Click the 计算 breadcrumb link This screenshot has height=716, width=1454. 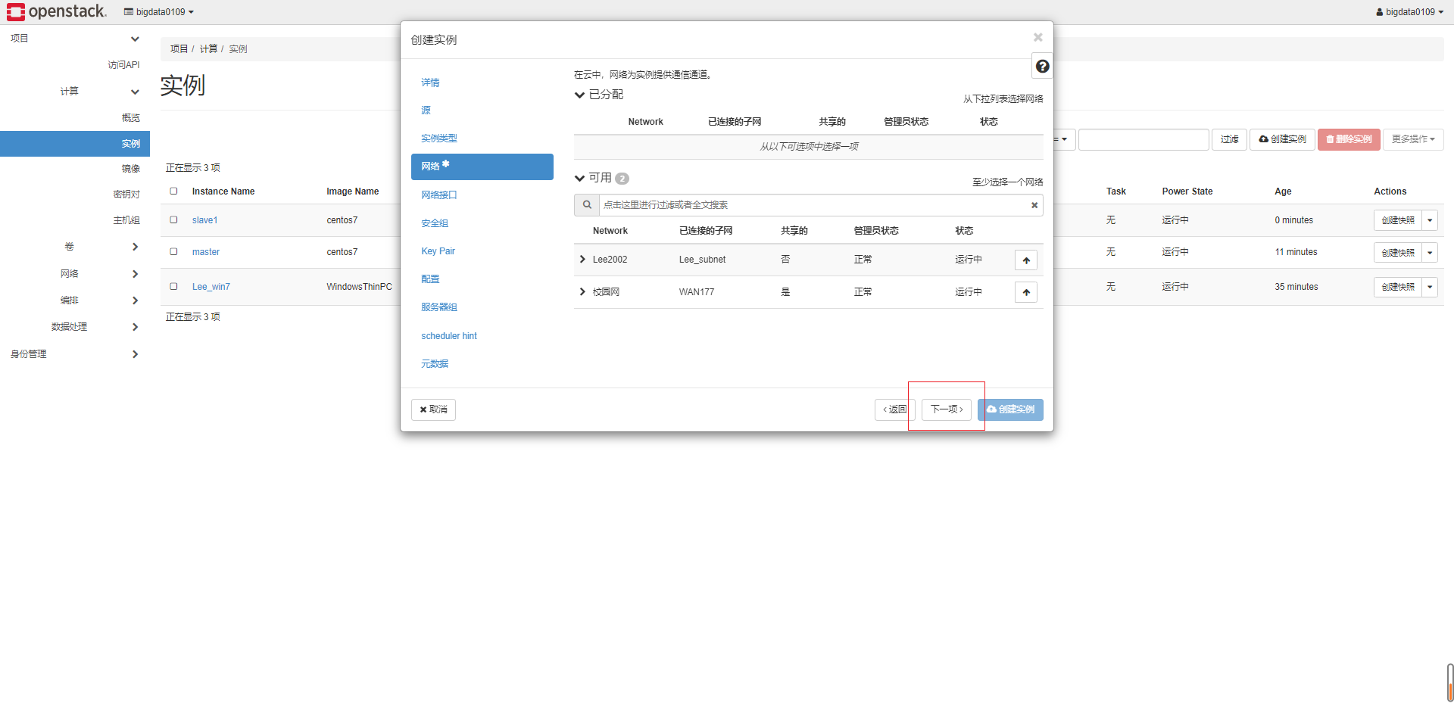(x=208, y=49)
